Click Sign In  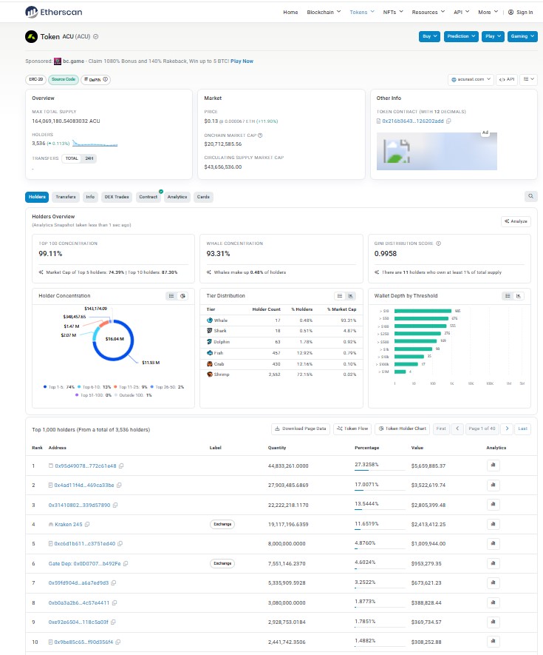[x=521, y=12]
